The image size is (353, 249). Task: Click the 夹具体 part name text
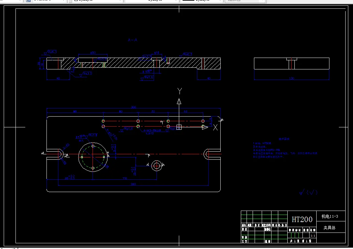click(329, 228)
